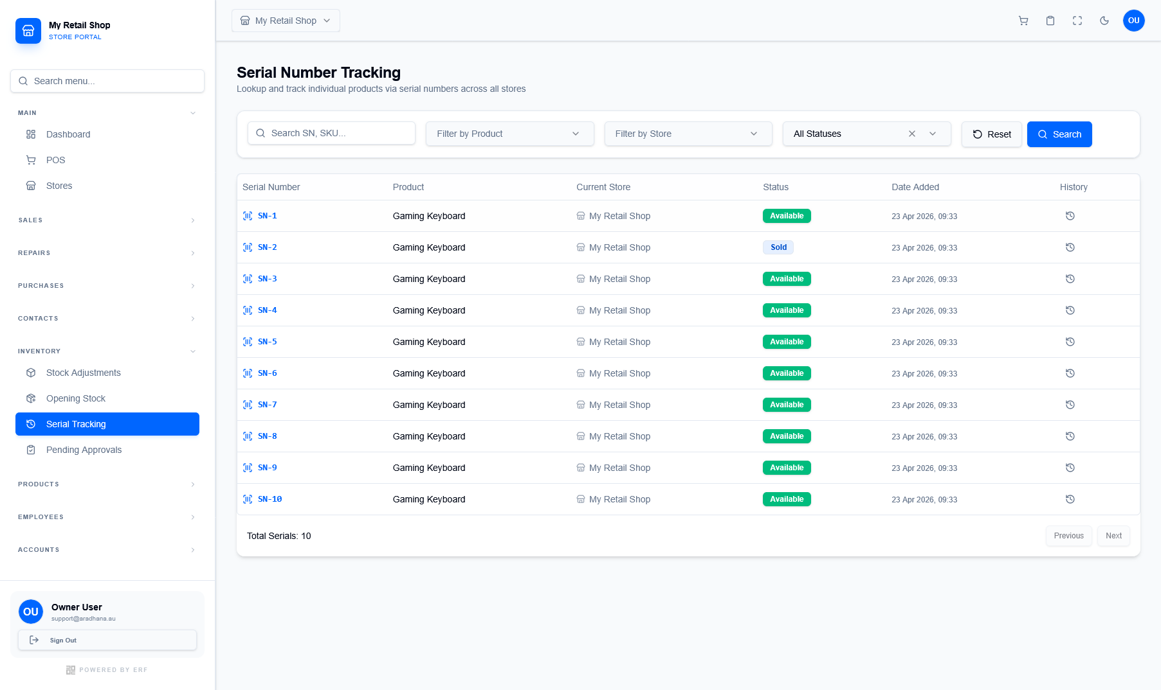The width and height of the screenshot is (1161, 690).
Task: Switch to dark mode moon icon
Action: pos(1104,21)
